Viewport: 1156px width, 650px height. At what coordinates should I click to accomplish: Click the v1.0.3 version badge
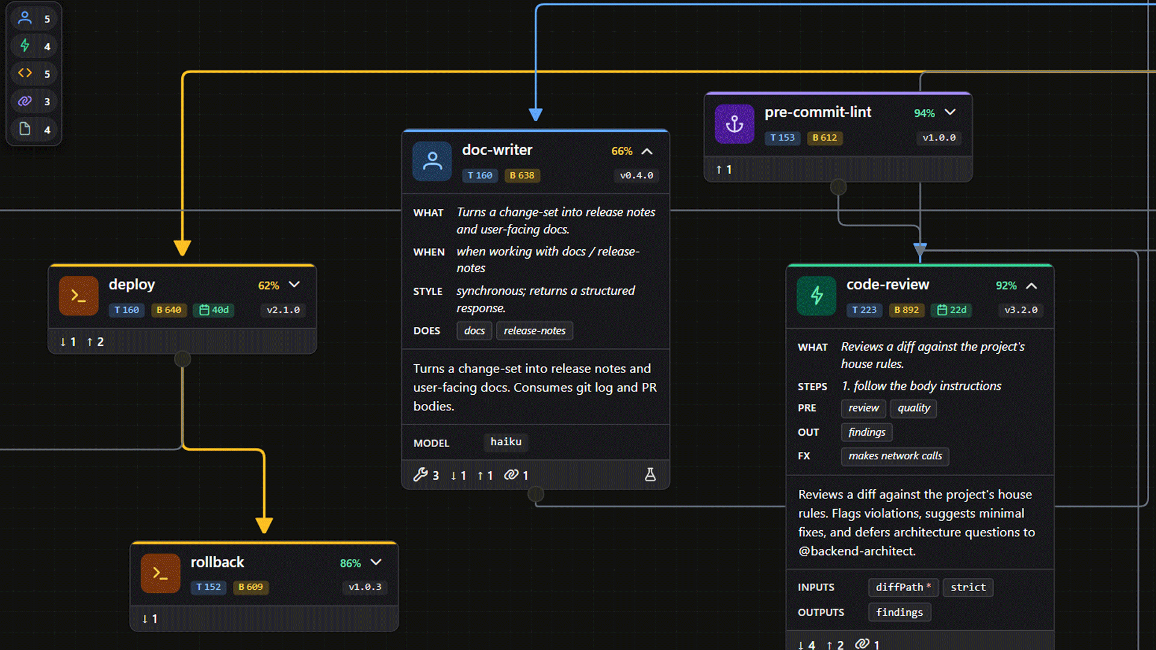tap(365, 587)
